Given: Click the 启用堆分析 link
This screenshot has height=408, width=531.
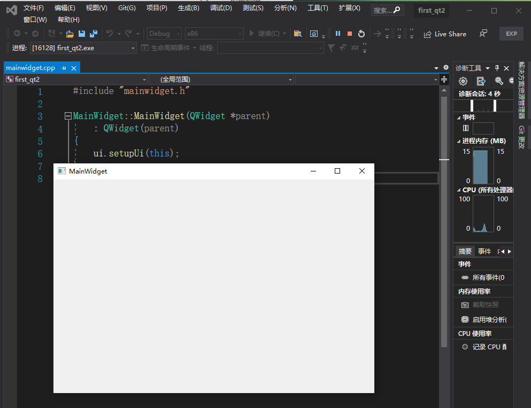Looking at the screenshot, I should [489, 320].
